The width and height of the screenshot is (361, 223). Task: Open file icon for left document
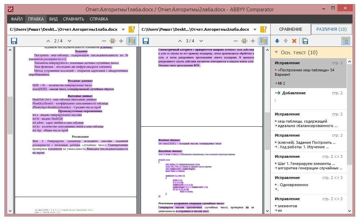point(131,29)
